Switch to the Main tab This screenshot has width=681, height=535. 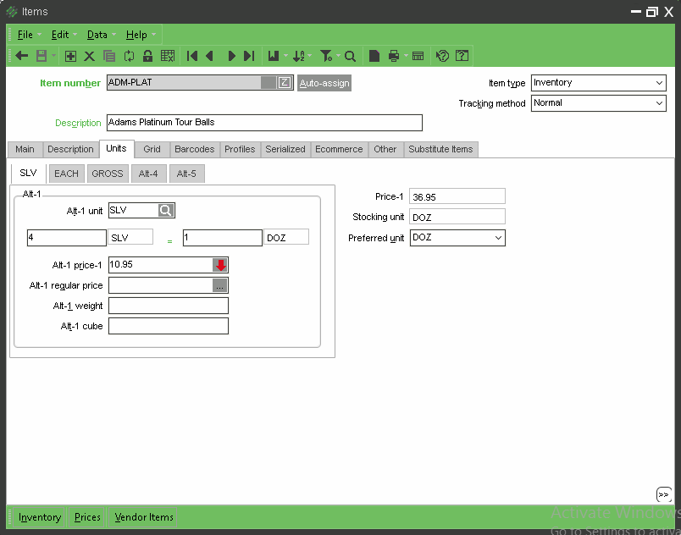(x=25, y=149)
